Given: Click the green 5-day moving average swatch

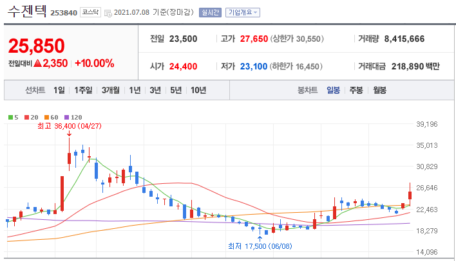Looking at the screenshot, I should (x=10, y=117).
